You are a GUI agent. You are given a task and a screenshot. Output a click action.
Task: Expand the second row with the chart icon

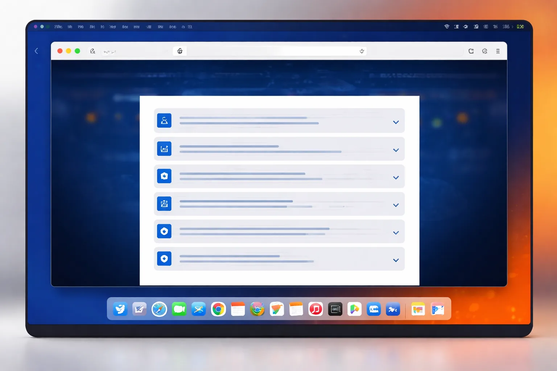coord(396,150)
